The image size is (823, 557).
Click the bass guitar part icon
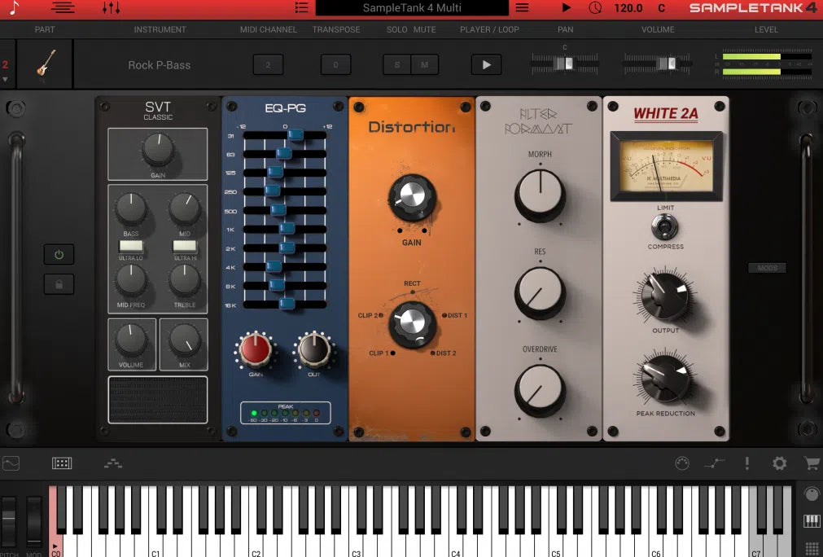[45, 64]
